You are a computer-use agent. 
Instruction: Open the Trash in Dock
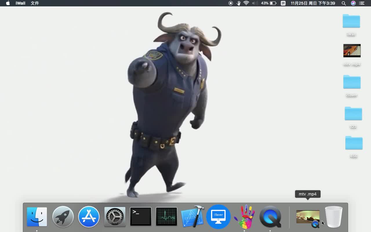(334, 217)
